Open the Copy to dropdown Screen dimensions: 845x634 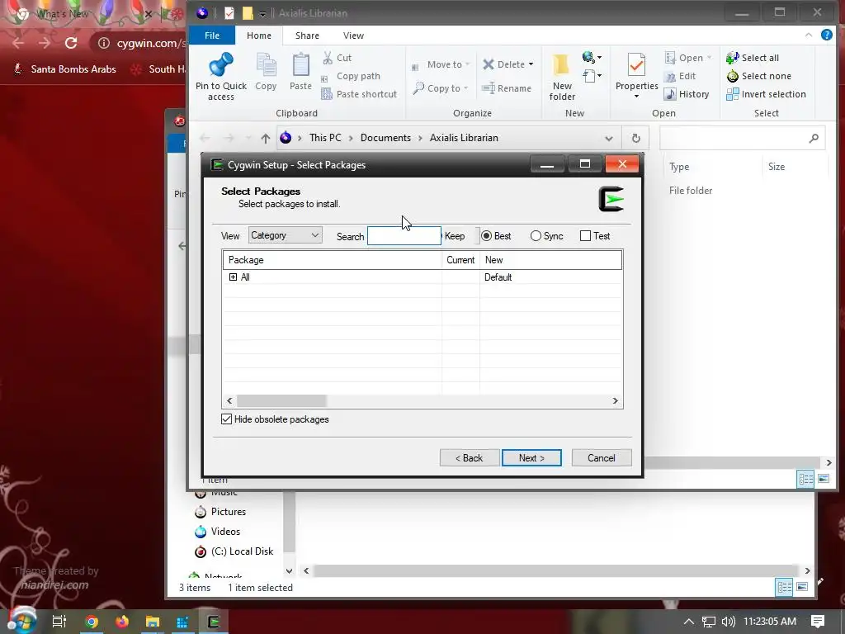(441, 88)
